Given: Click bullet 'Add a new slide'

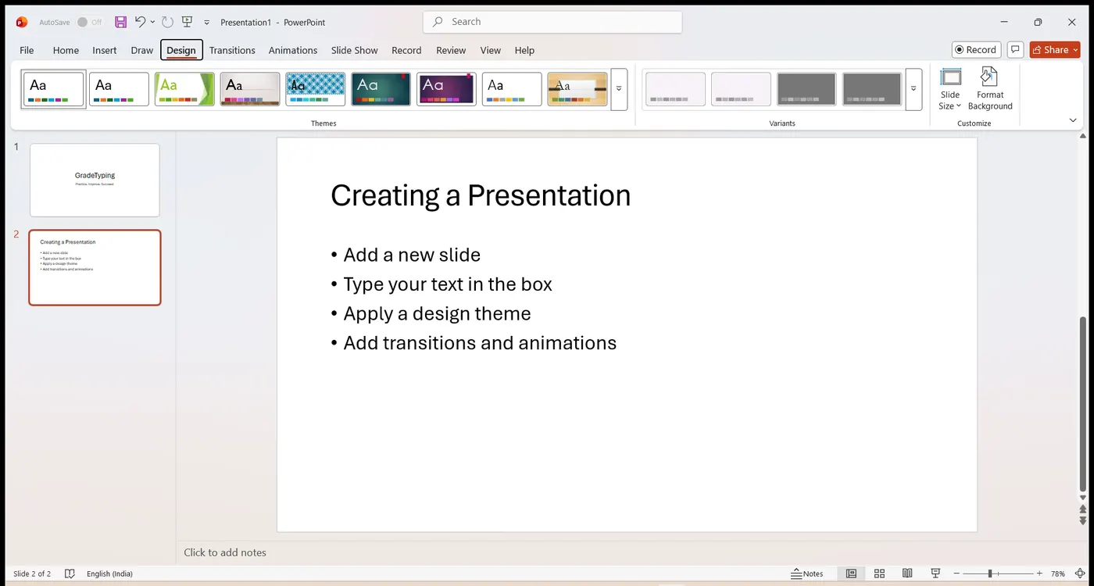Looking at the screenshot, I should tap(412, 255).
